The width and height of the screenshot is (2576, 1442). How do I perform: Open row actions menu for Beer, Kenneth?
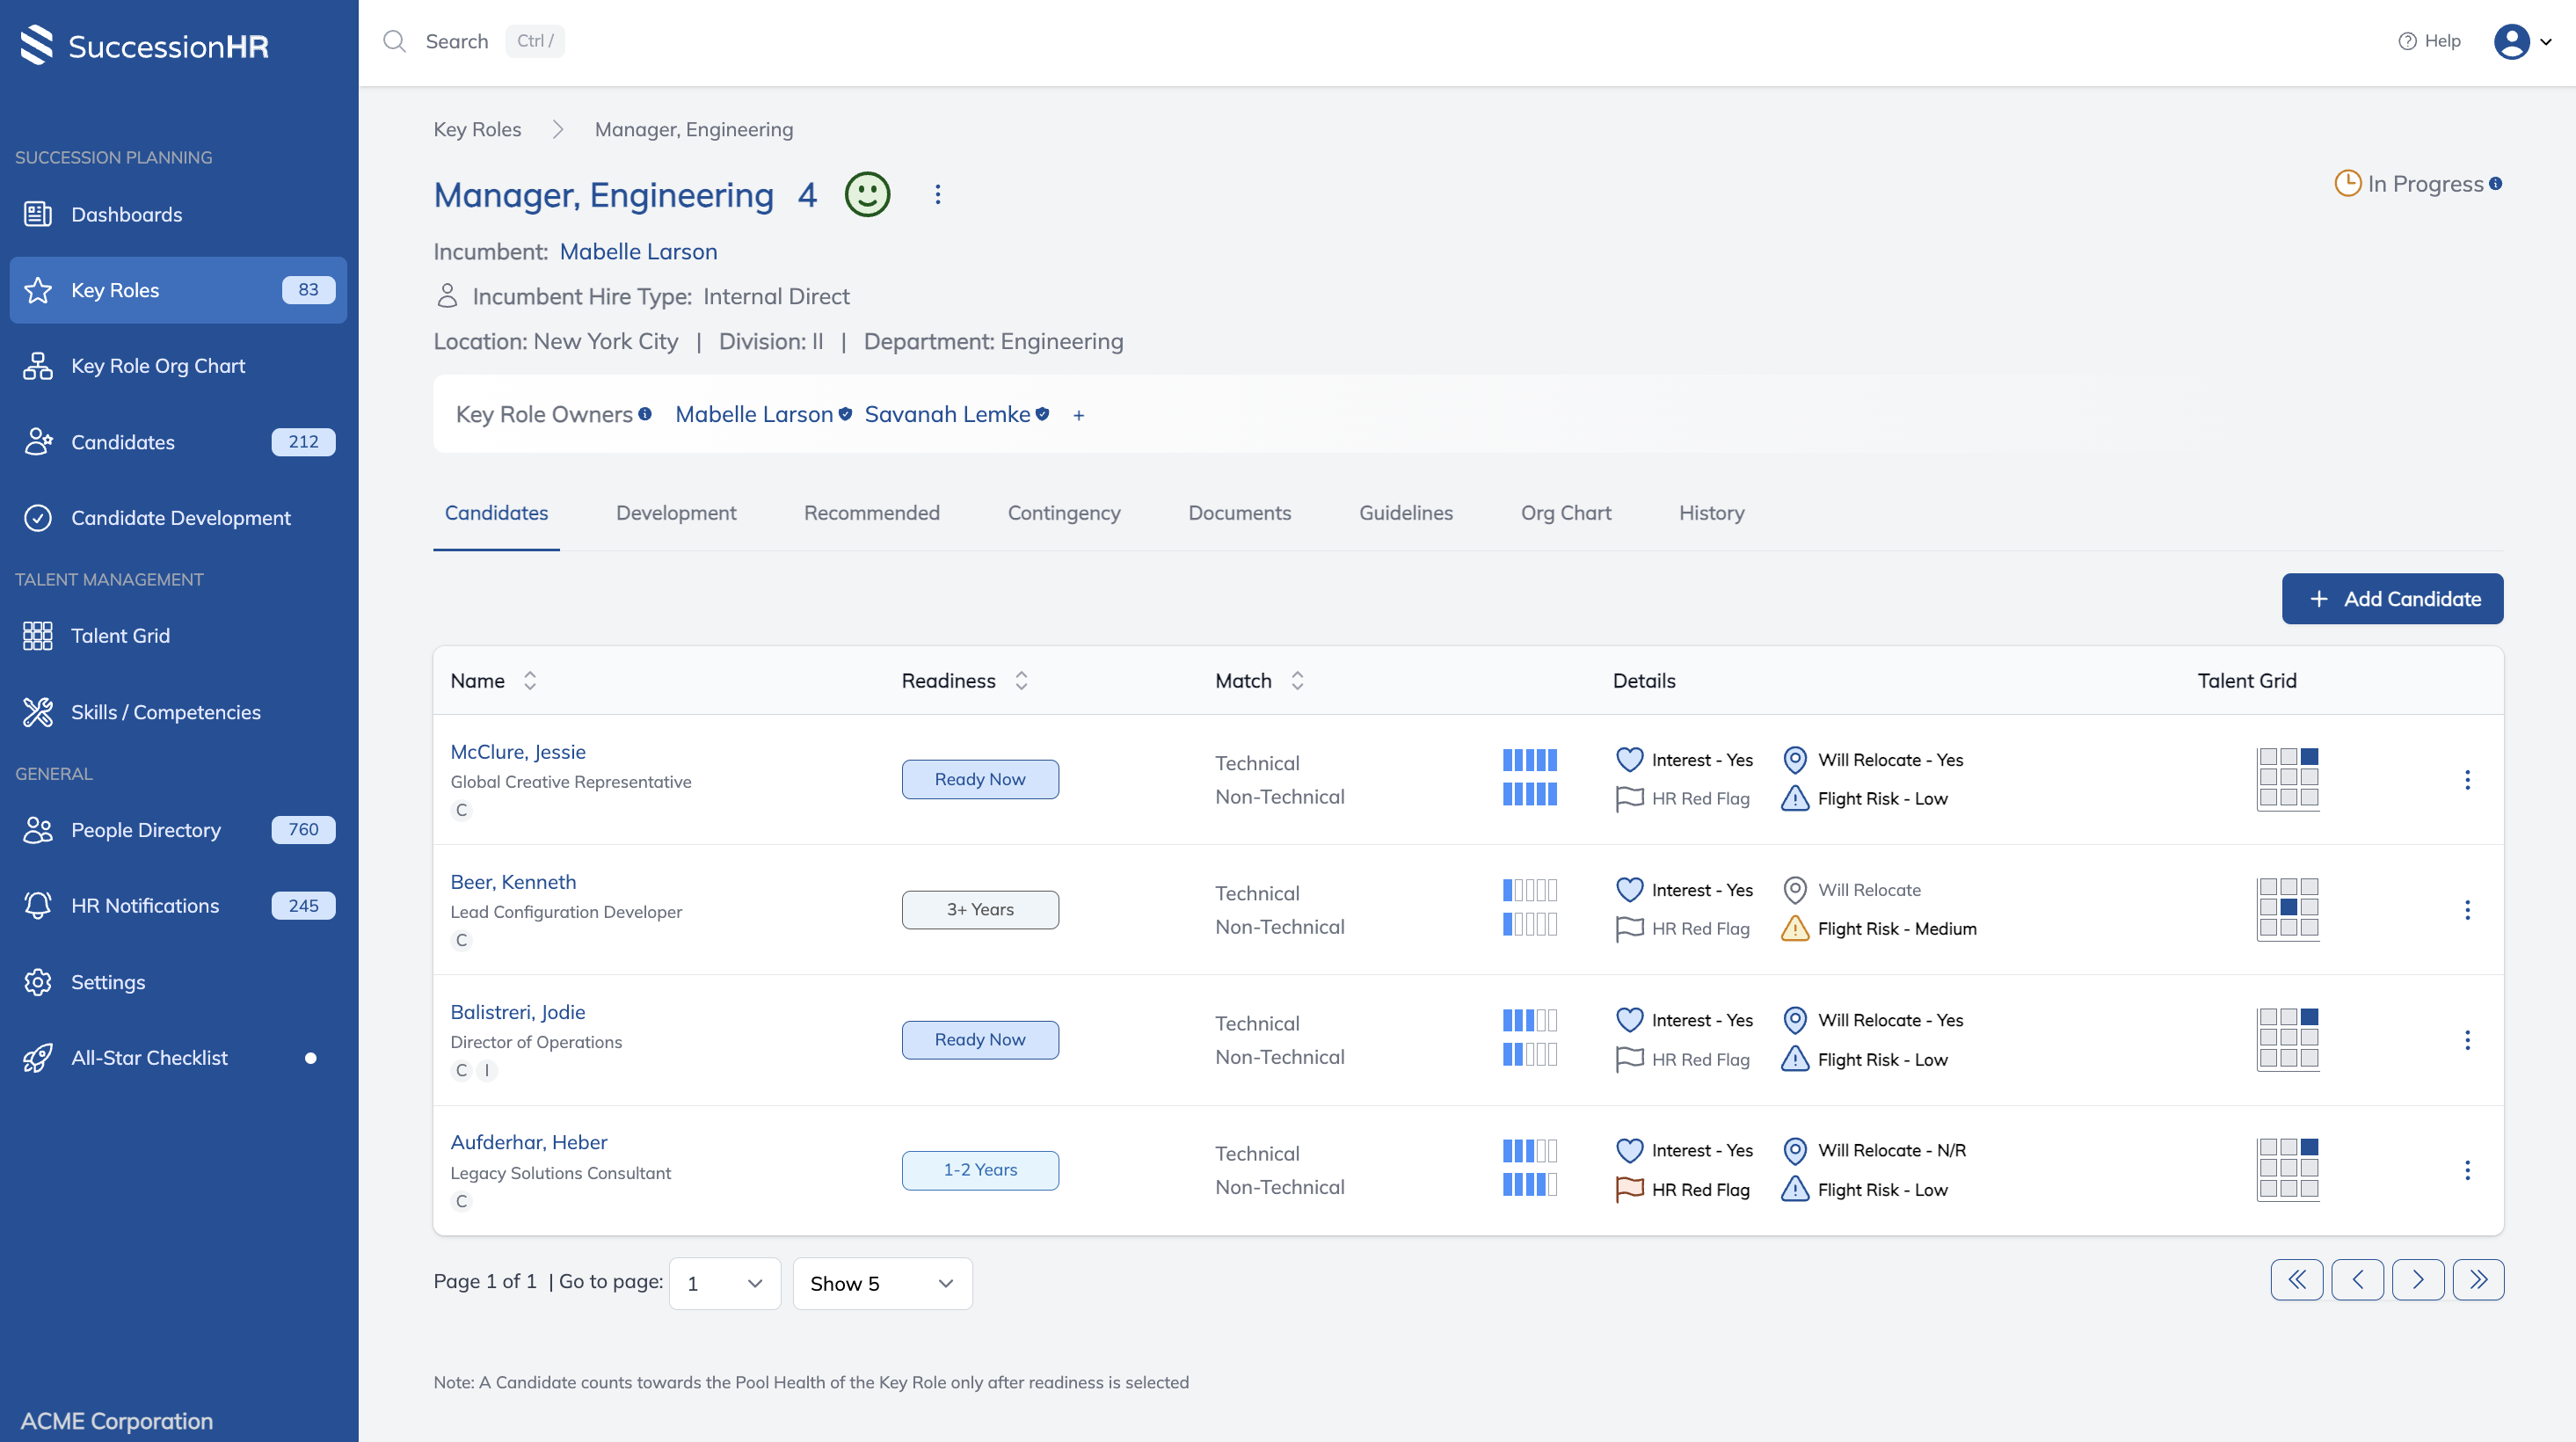(2469, 910)
